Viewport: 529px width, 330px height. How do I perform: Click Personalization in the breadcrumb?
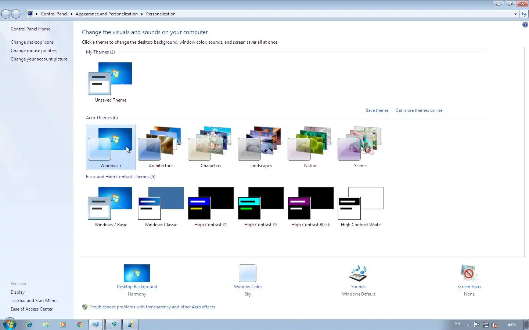[x=161, y=14]
